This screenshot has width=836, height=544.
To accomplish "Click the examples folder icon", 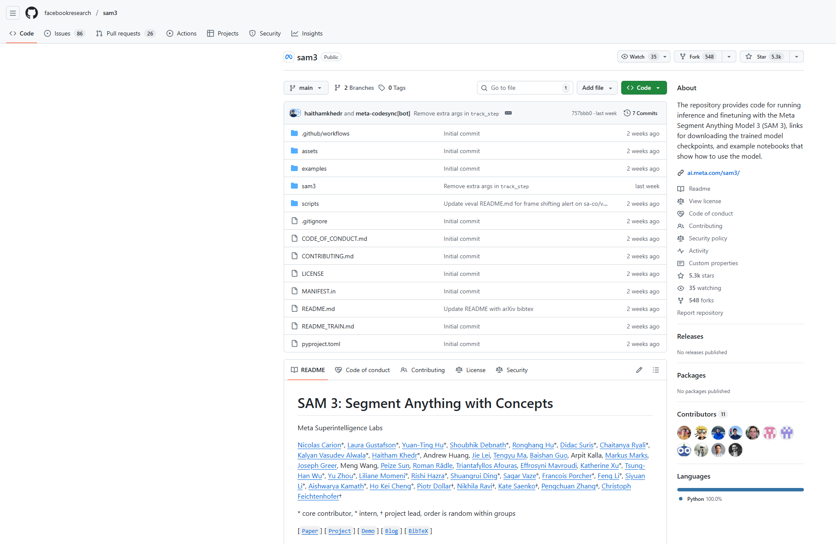I will [x=294, y=169].
